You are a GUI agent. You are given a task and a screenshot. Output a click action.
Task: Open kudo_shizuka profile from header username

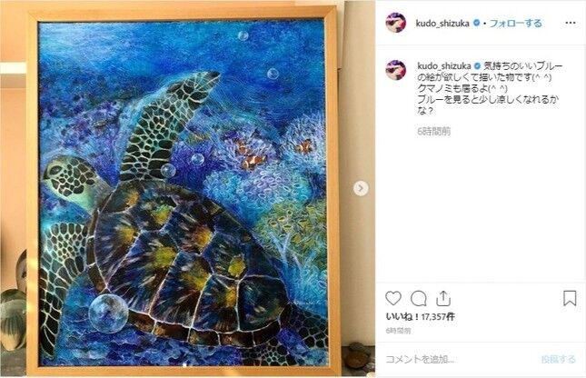442,24
